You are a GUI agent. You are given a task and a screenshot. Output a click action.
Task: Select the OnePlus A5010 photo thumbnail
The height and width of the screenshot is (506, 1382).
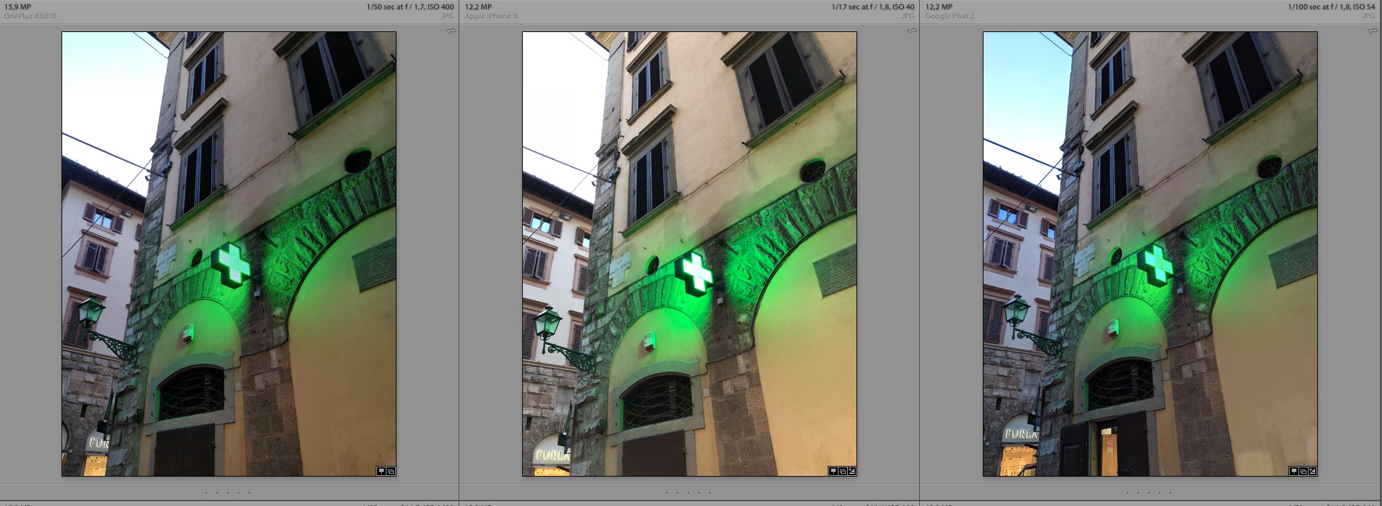[229, 254]
